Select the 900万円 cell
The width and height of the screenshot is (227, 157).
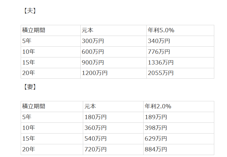[93, 63]
